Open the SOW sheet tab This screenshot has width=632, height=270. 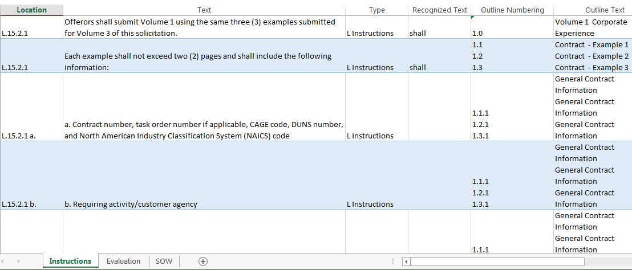(163, 261)
